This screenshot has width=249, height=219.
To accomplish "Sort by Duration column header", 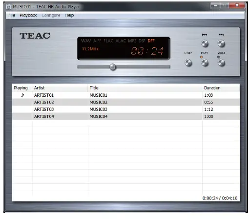I will click(x=221, y=88).
